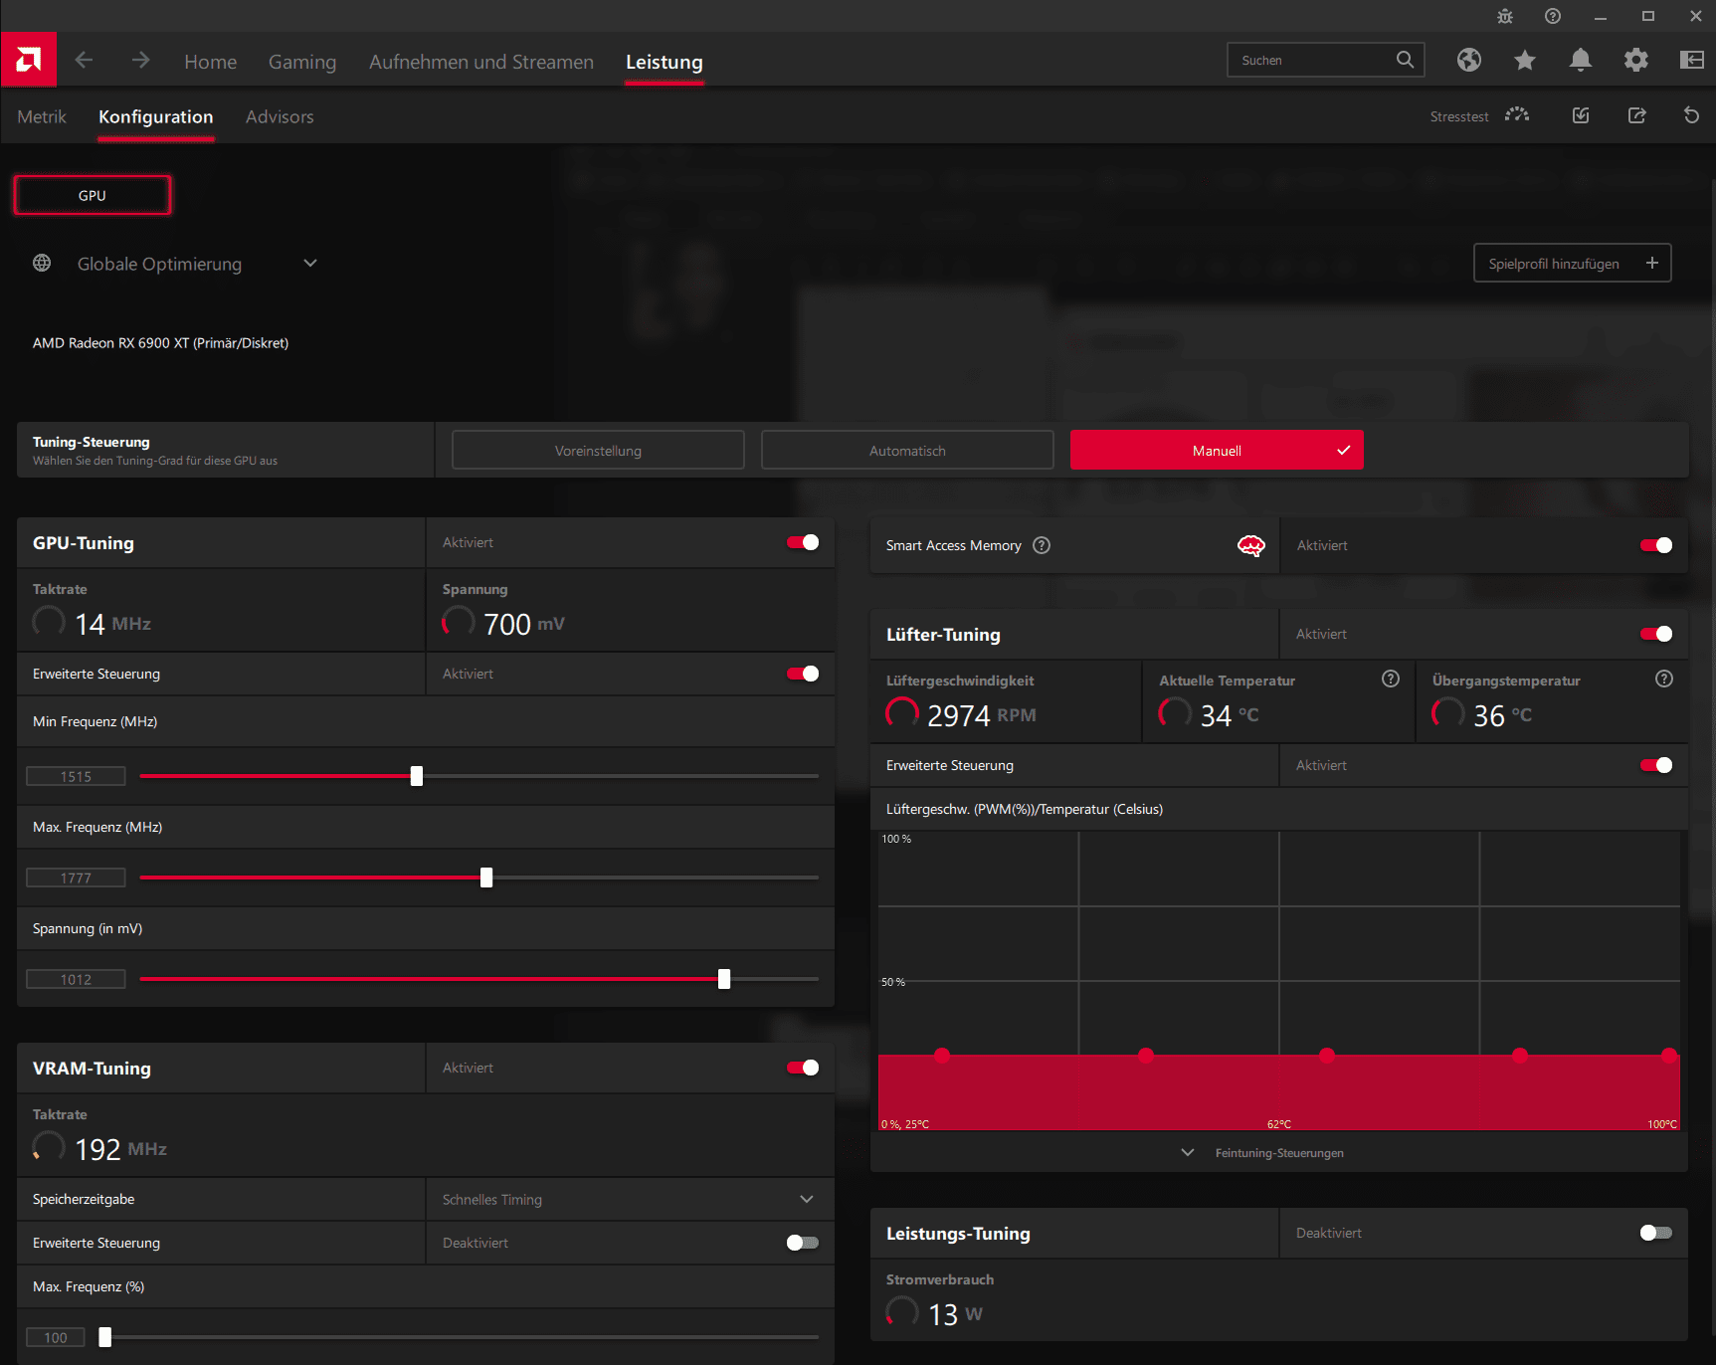Viewport: 1716px width, 1365px height.
Task: Click VRAM Max. Frequenz (%) slider handle
Action: pyautogui.click(x=105, y=1337)
